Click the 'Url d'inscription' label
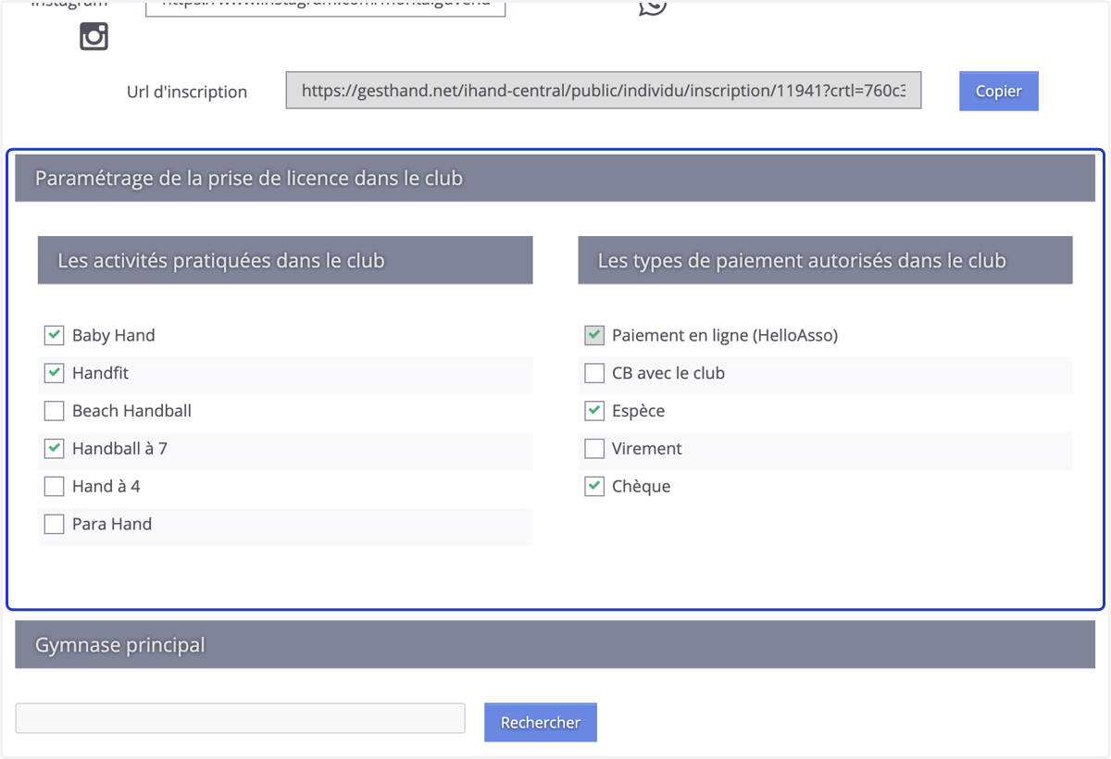The image size is (1111, 759). point(187,92)
